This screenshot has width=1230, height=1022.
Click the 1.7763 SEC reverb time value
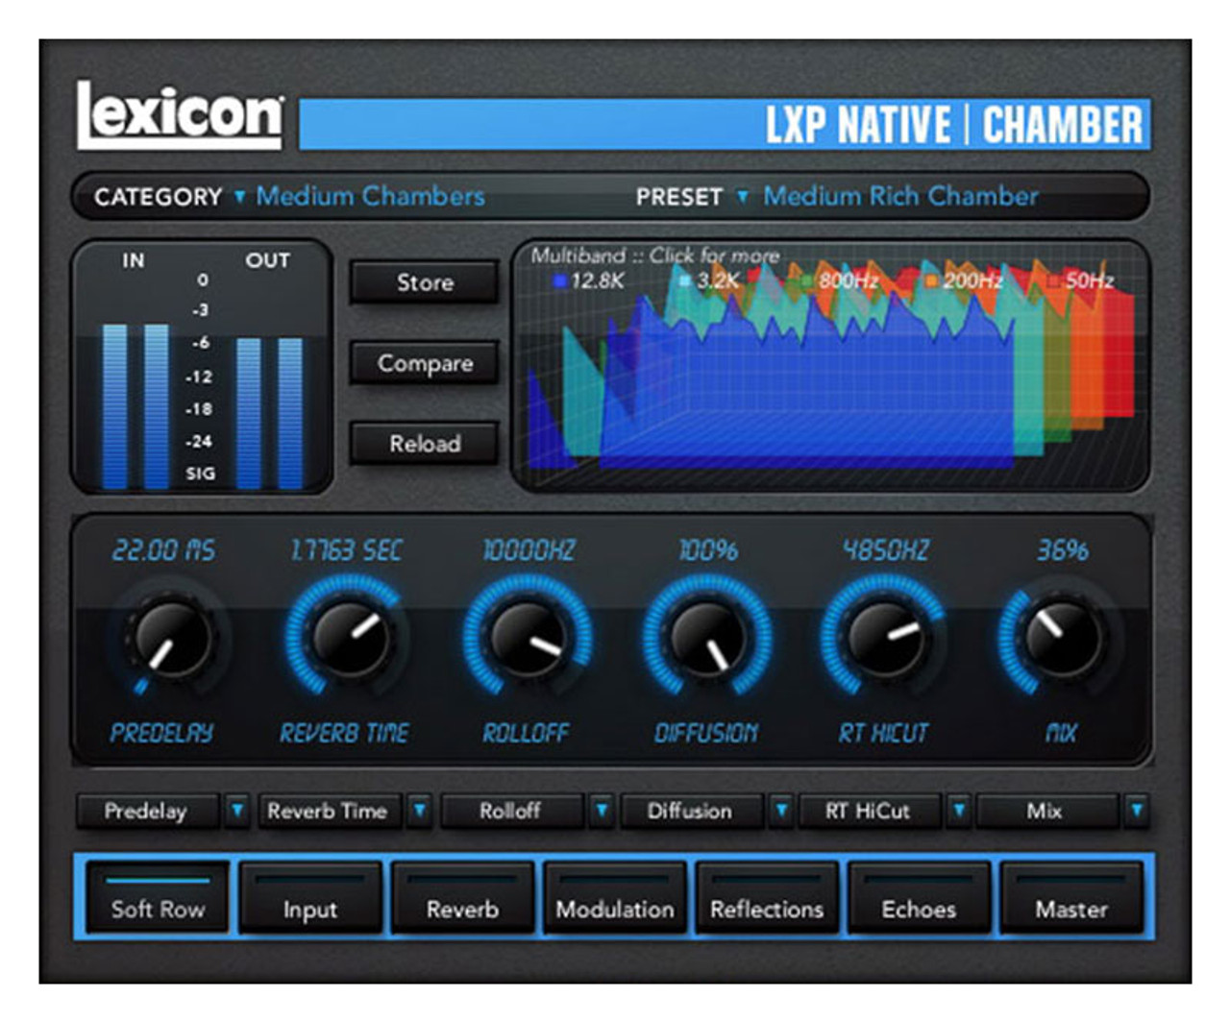[347, 550]
